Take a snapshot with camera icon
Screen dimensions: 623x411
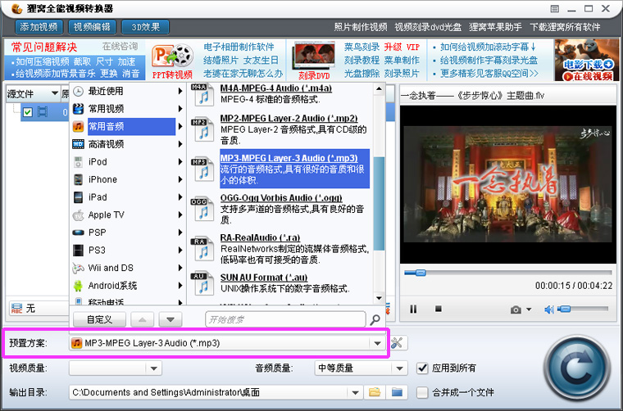pyautogui.click(x=516, y=309)
